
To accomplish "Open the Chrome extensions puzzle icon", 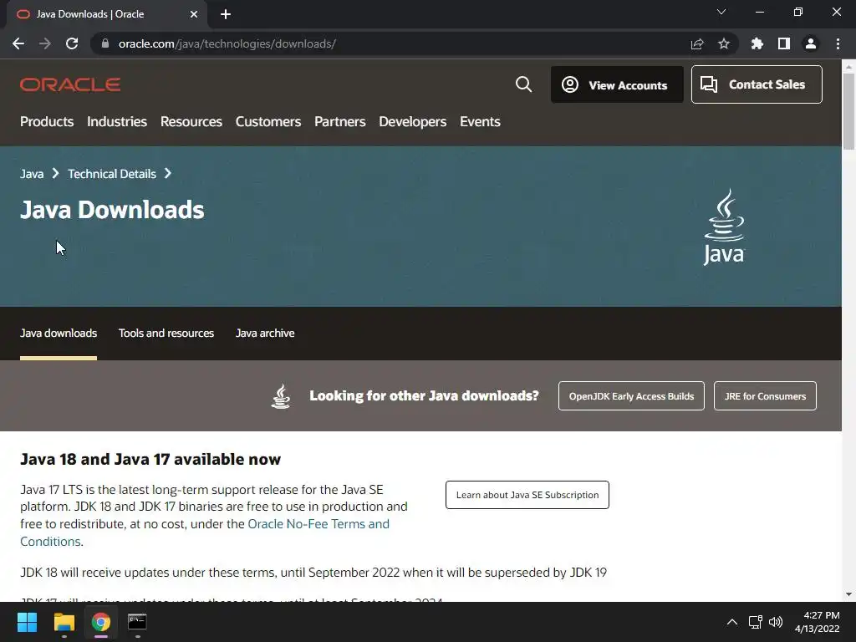I will click(757, 43).
